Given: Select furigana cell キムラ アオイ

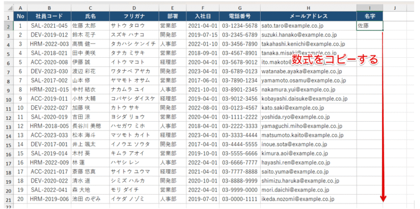Looking at the screenshot, I should pos(134,154).
